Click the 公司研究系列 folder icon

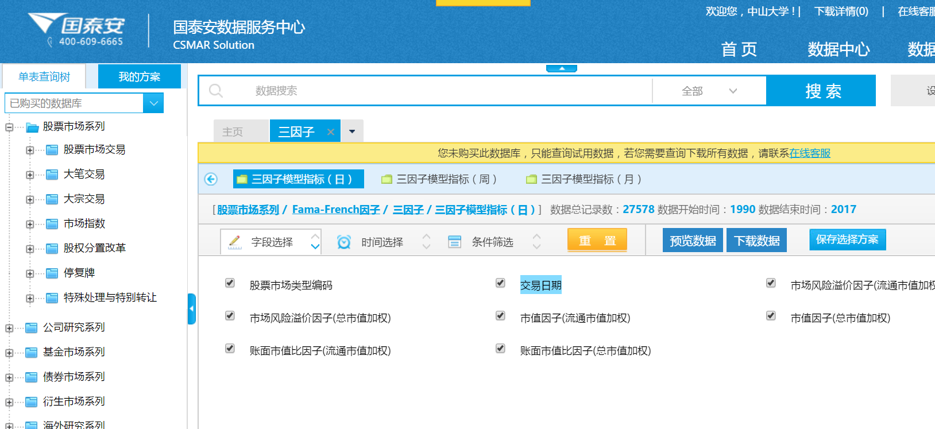(x=32, y=328)
